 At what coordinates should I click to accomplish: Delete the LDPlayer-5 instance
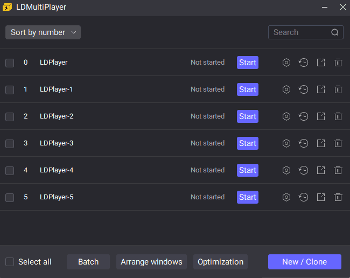click(338, 197)
